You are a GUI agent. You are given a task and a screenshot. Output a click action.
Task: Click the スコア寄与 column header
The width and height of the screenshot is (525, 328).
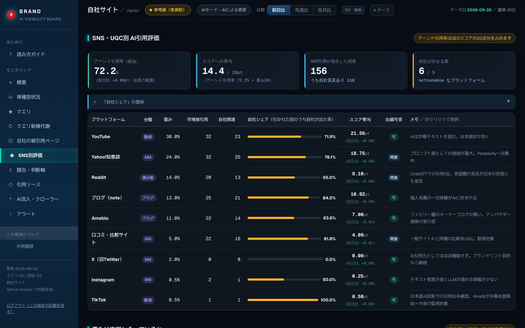360,120
